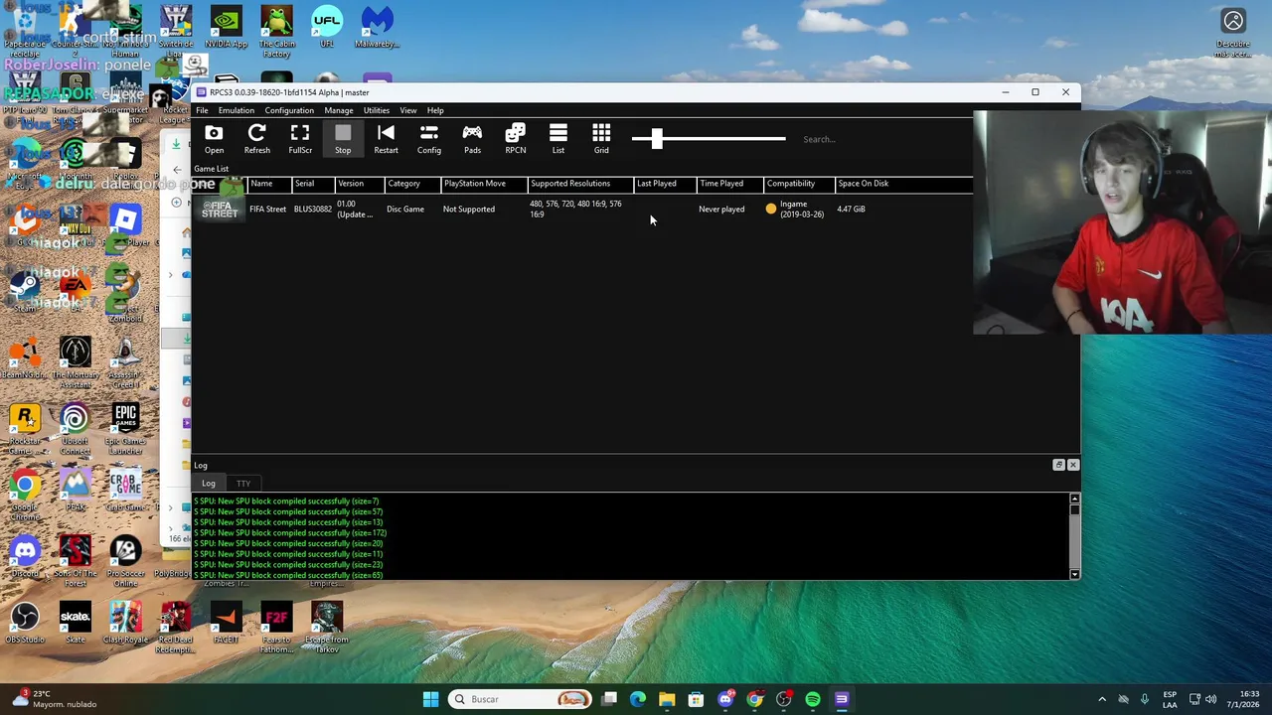Sort by the Version column header

tap(359, 184)
